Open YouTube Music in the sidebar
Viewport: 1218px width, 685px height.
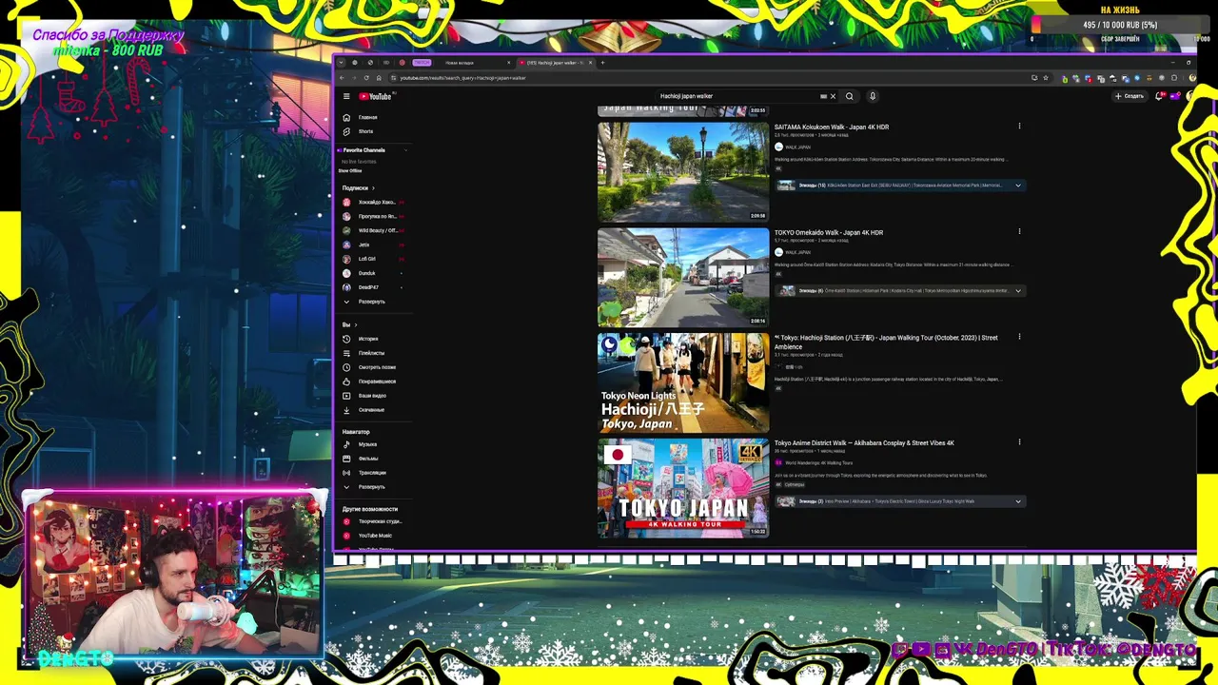pyautogui.click(x=375, y=536)
